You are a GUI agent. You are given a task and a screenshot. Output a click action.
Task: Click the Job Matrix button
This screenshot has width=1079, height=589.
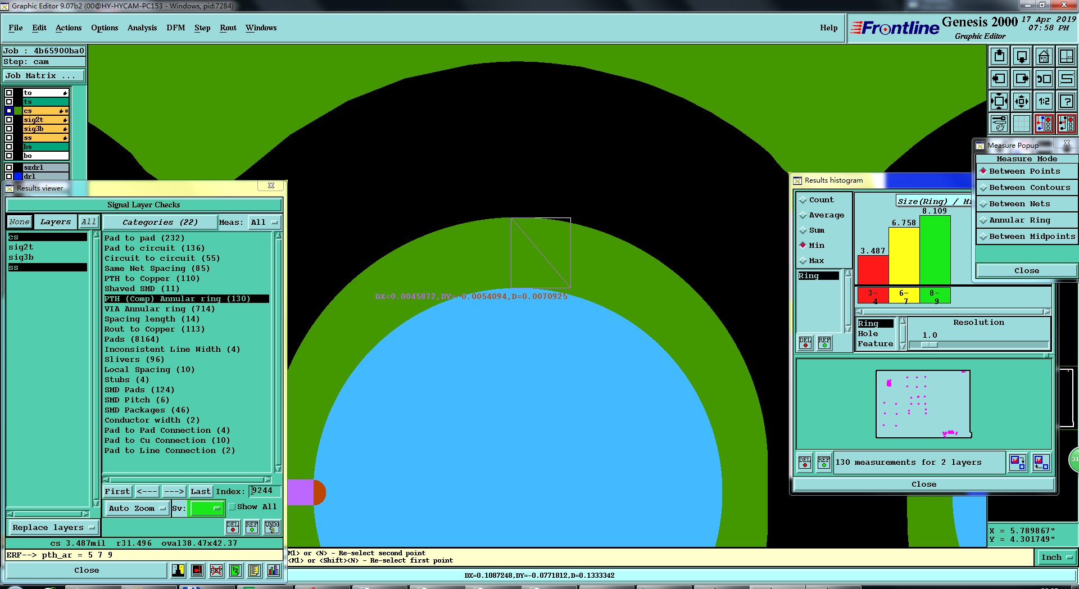tap(44, 76)
